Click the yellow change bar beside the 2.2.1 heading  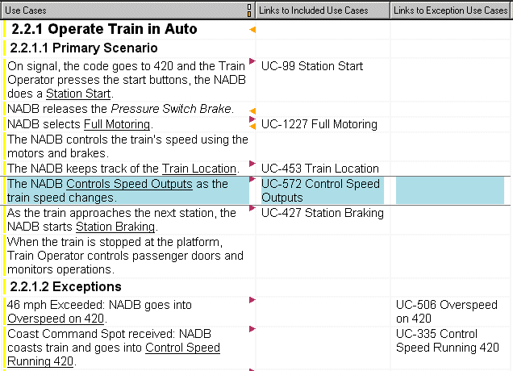pos(4,30)
